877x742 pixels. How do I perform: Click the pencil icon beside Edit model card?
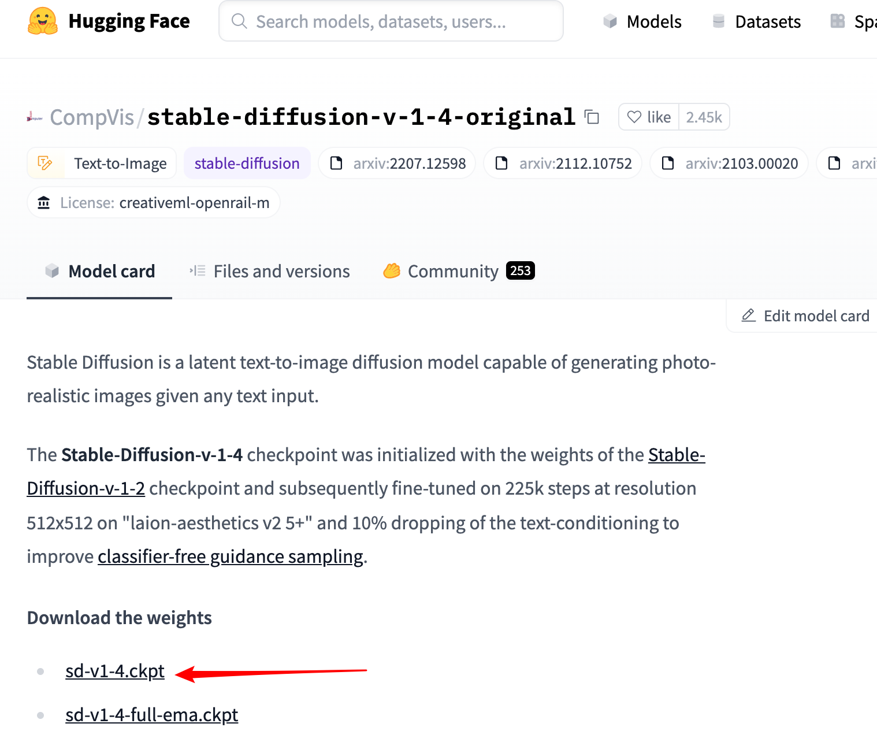point(749,316)
